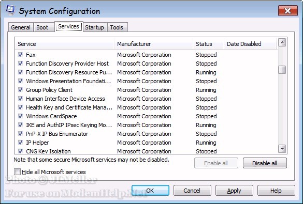
Task: Toggle the IP Helper service checkbox
Action: pyautogui.click(x=20, y=143)
